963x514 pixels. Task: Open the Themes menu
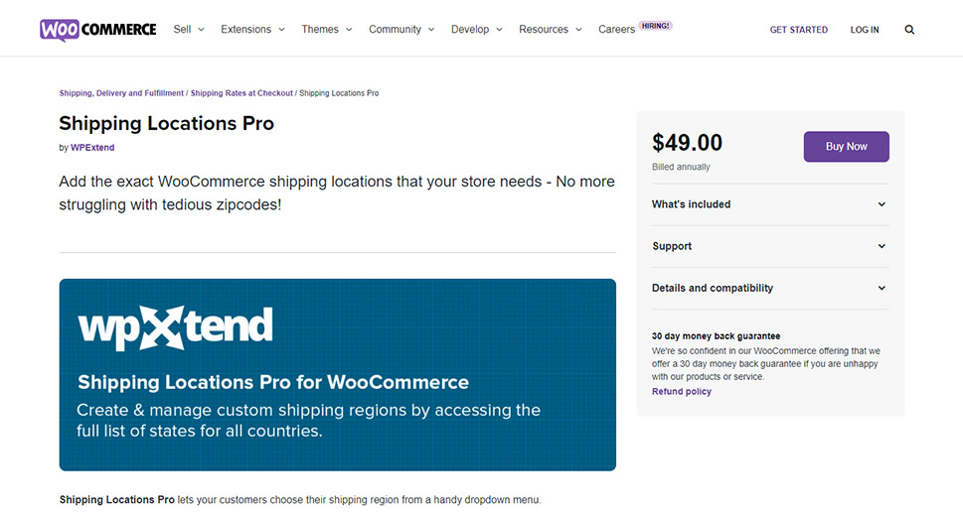(326, 30)
